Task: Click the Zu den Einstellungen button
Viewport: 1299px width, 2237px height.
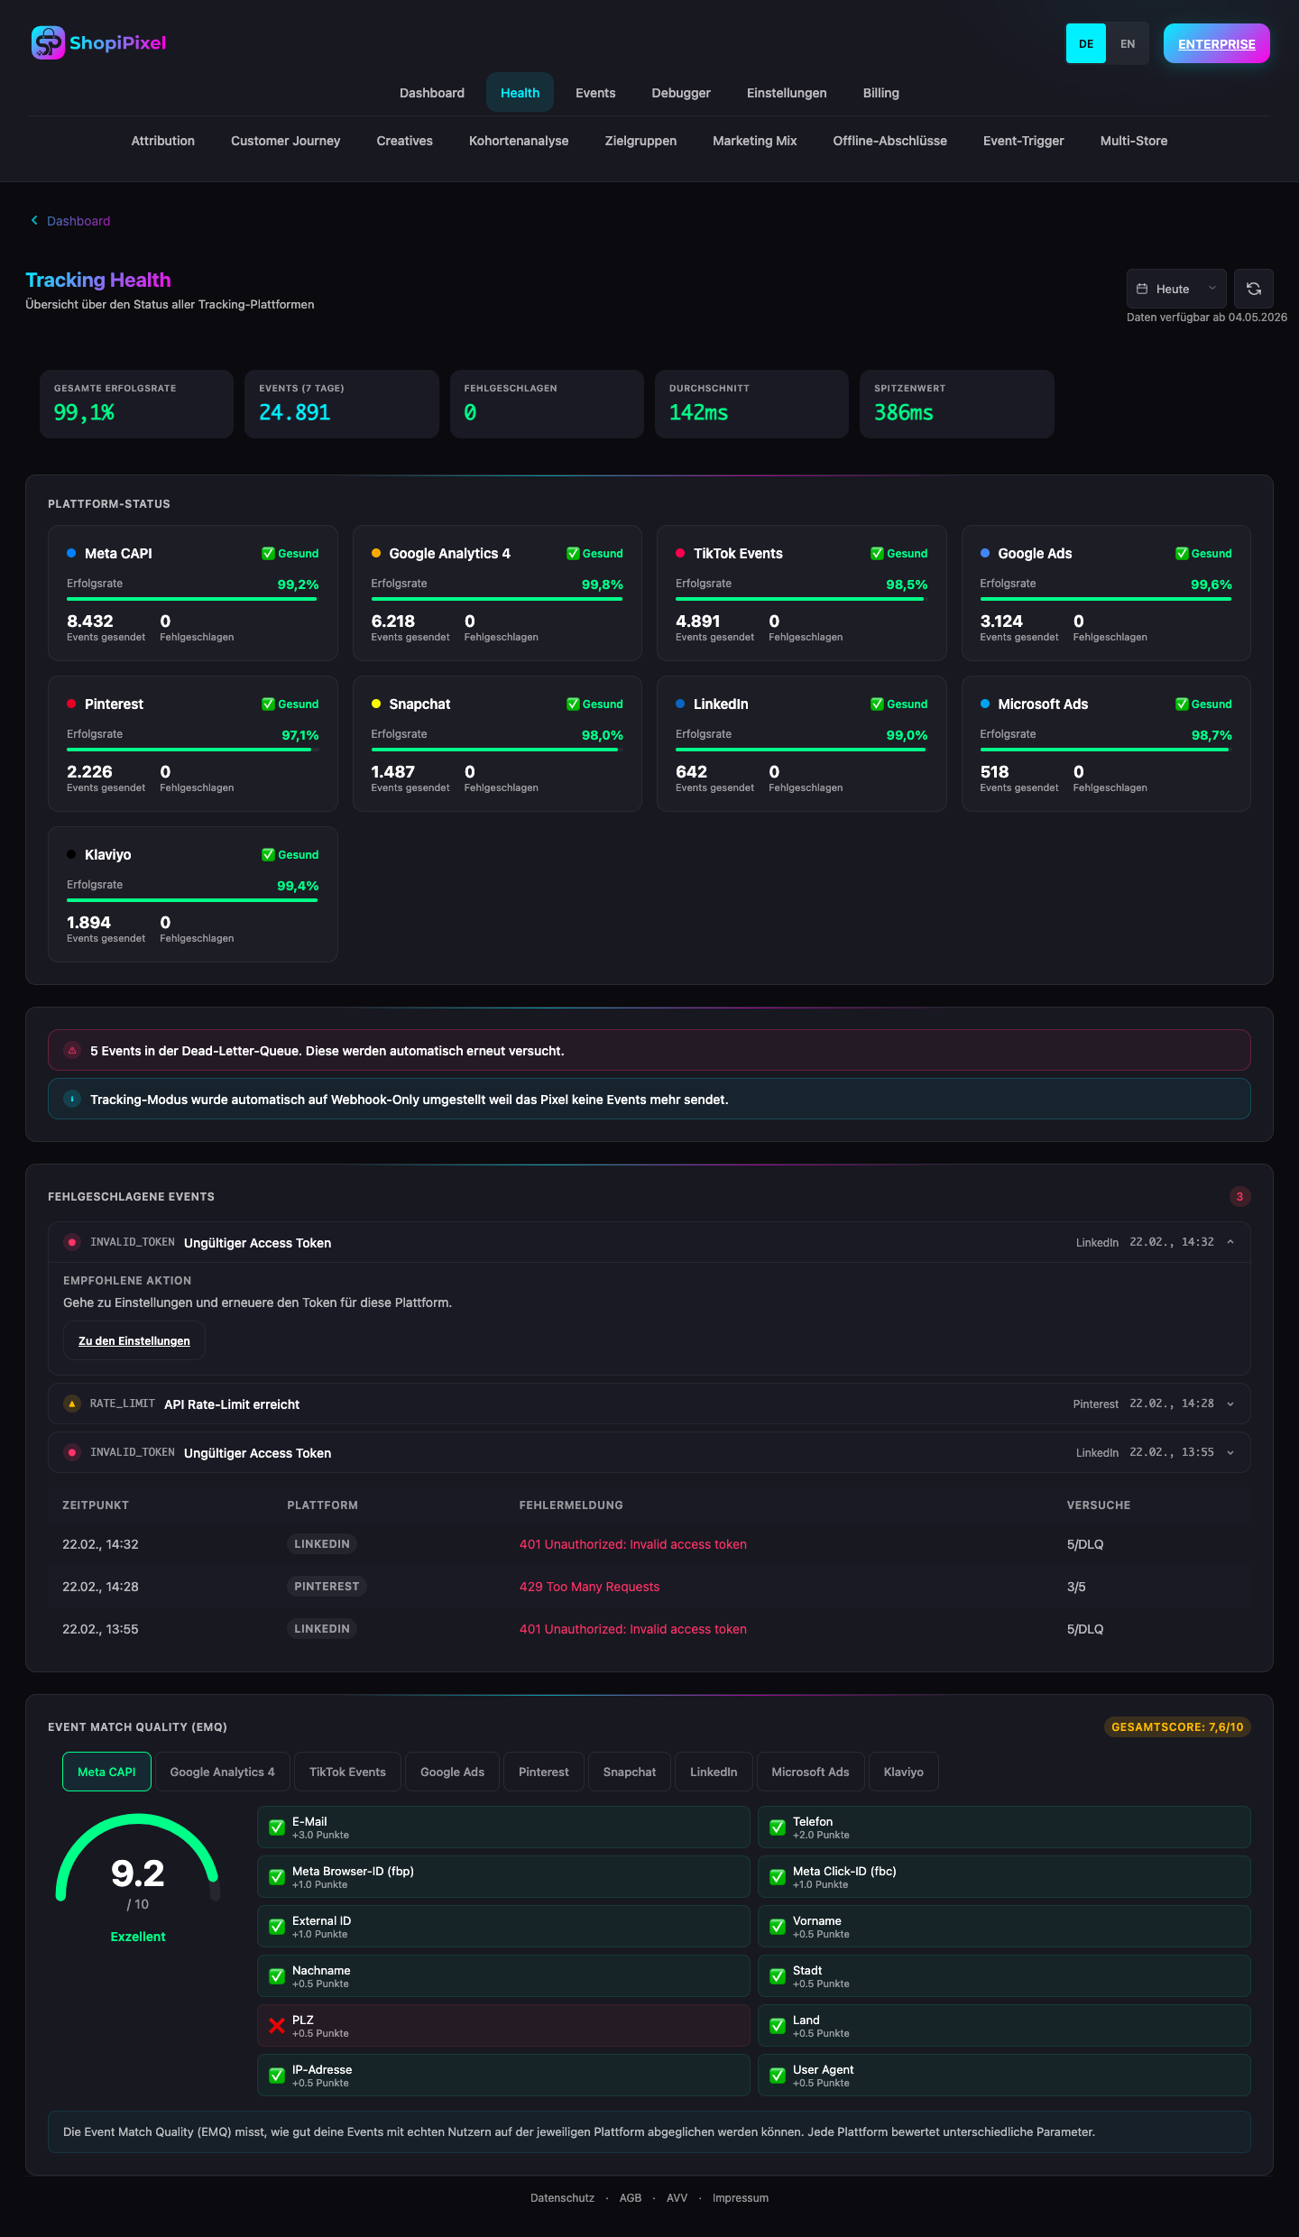Action: [x=134, y=1340]
